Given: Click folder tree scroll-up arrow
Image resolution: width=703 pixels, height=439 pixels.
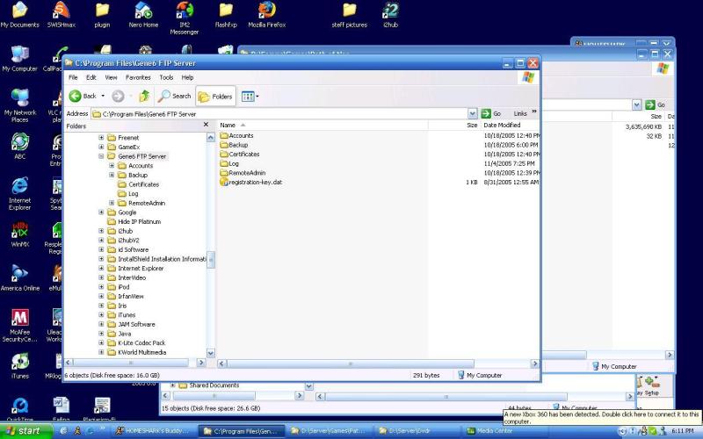Looking at the screenshot, I should (210, 138).
